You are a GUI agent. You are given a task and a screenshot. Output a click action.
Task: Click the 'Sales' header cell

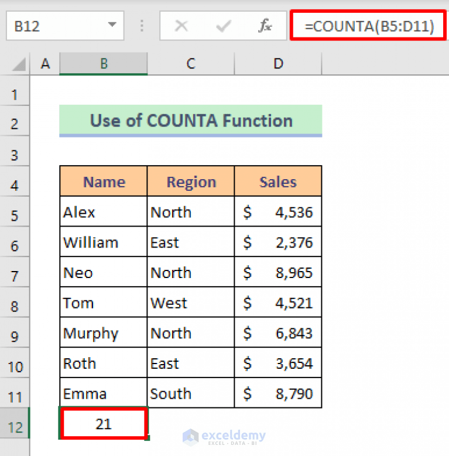pyautogui.click(x=278, y=181)
